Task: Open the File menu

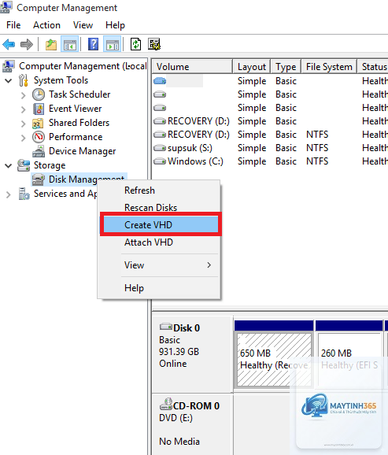Action: (x=13, y=25)
